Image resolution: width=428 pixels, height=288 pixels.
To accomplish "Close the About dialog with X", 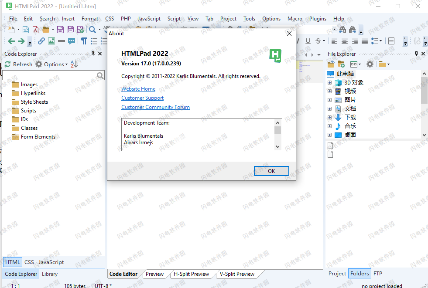I will (x=289, y=34).
